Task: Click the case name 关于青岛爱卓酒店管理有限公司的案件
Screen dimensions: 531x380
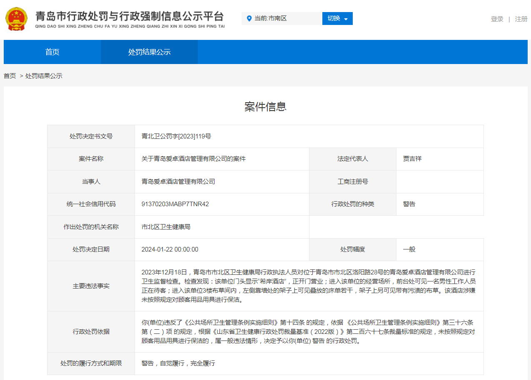Action: pyautogui.click(x=194, y=159)
